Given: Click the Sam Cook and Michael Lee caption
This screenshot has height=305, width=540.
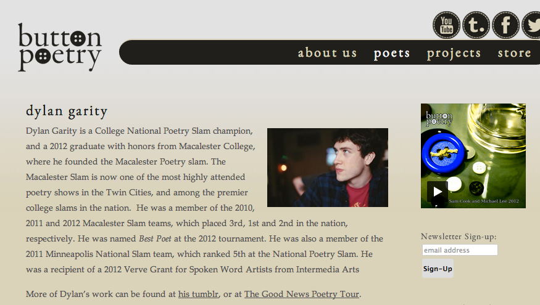Looking at the screenshot, I should pos(485,201).
